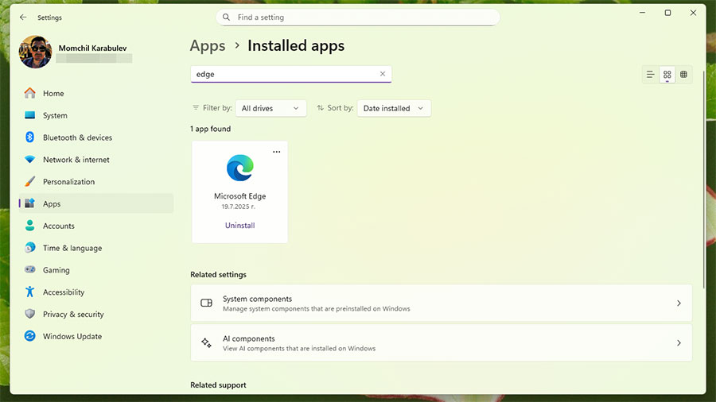Open Network & internet settings

76,160
